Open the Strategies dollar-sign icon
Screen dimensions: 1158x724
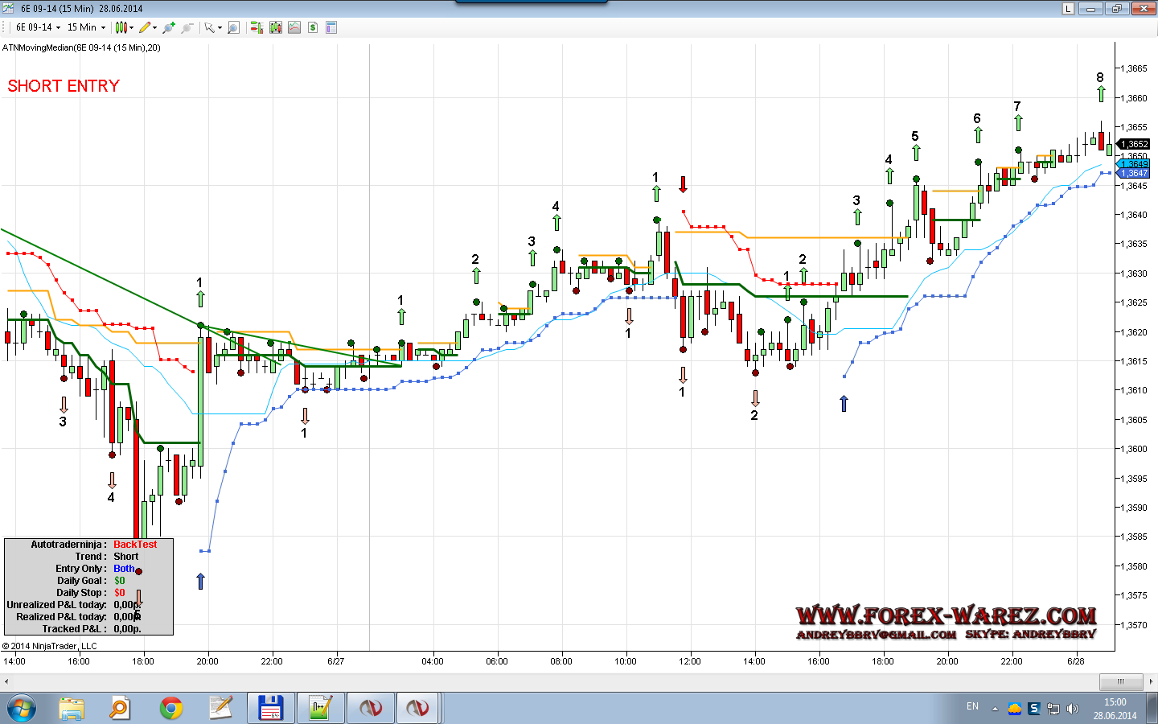click(x=313, y=27)
